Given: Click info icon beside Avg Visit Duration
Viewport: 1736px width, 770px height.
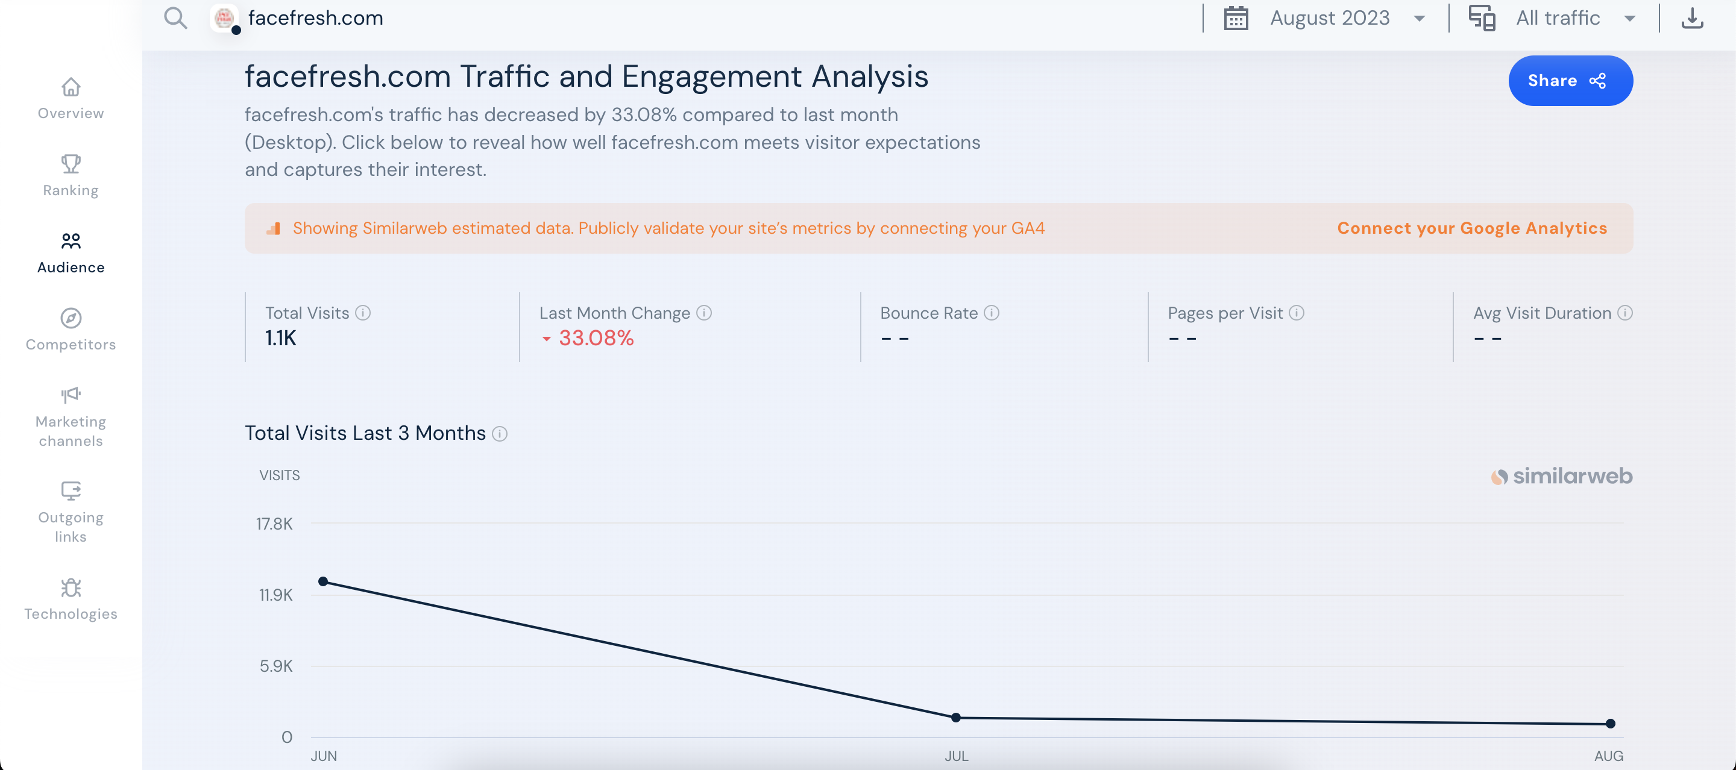Looking at the screenshot, I should point(1625,313).
